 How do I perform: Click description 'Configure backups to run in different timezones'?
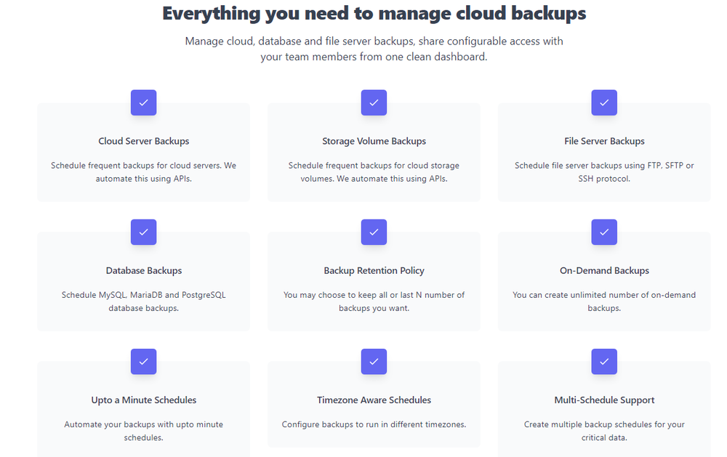coord(374,424)
